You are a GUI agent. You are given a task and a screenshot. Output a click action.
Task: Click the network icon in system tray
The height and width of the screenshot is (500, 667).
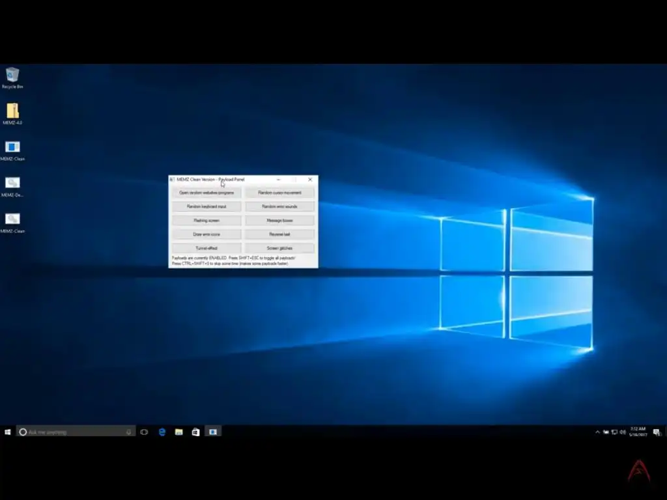614,432
